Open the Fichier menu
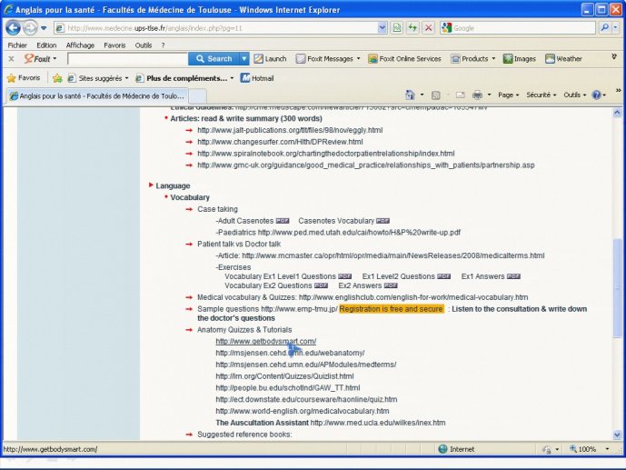Viewport: 626px width, 470px height. [x=17, y=45]
